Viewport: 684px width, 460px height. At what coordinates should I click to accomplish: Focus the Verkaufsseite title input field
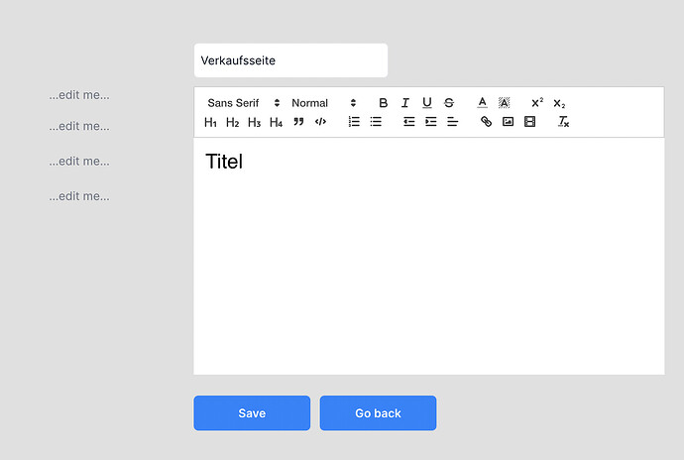pos(290,60)
